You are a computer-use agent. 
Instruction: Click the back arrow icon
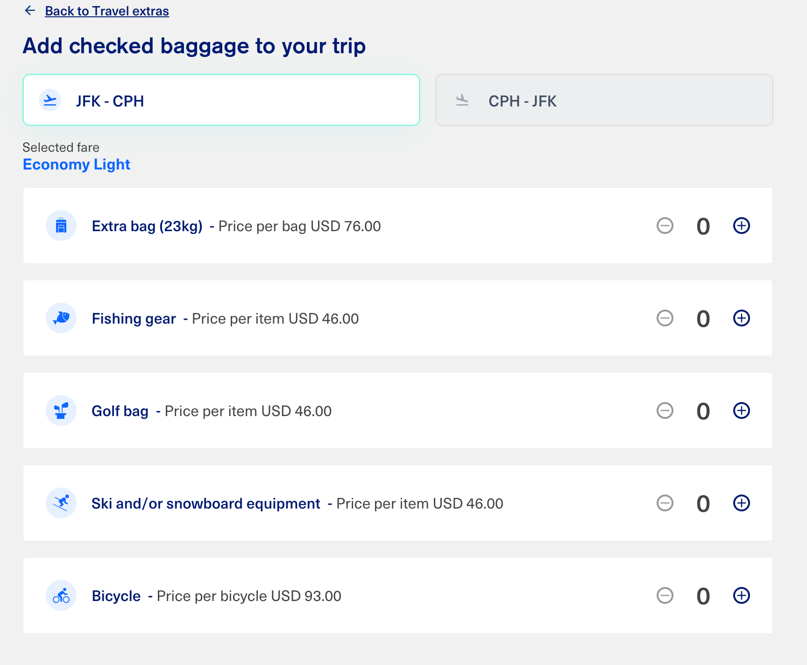30,11
